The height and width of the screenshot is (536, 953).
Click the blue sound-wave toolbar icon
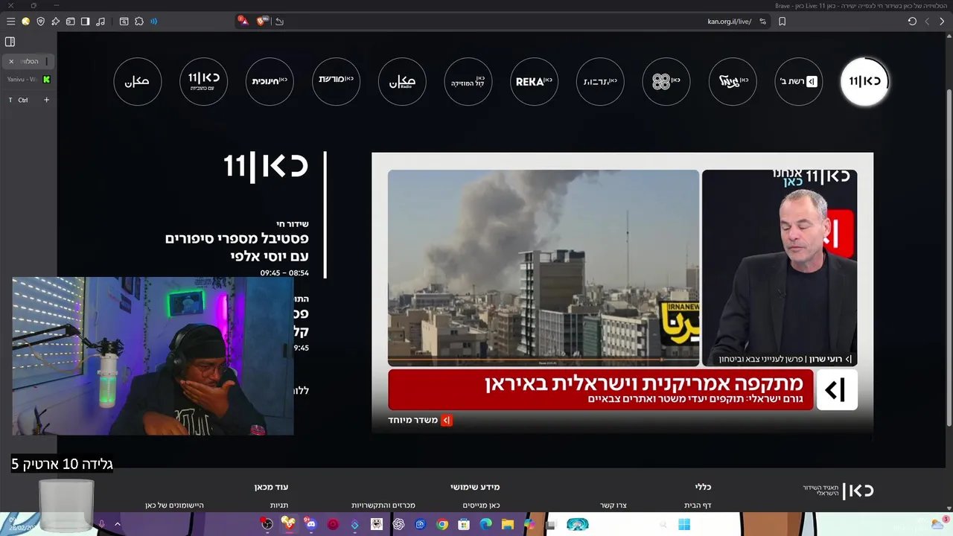154,22
